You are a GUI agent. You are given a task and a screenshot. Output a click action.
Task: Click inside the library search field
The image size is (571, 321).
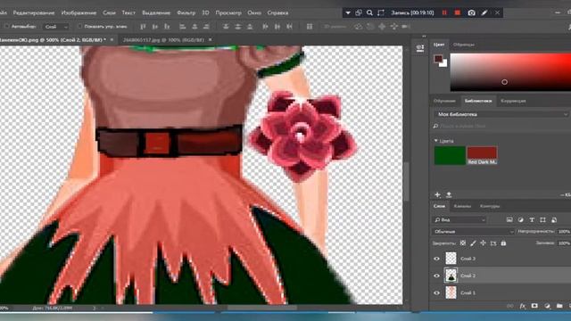pyautogui.click(x=501, y=126)
